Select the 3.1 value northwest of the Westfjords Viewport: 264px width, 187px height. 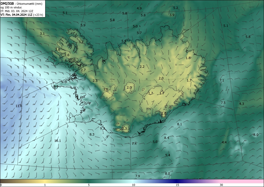(42, 34)
